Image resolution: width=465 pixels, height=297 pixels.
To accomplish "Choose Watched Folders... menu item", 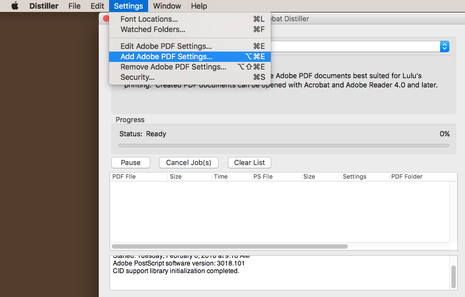I will pos(190,29).
